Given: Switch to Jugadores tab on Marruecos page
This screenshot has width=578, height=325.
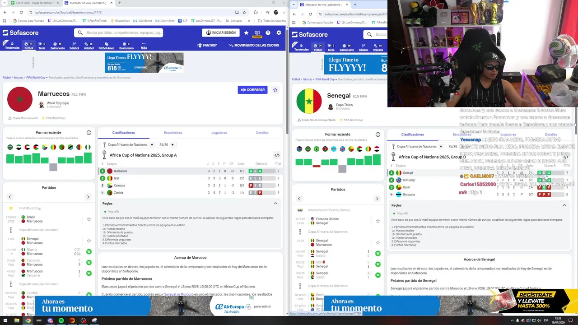Looking at the screenshot, I should click(x=219, y=133).
